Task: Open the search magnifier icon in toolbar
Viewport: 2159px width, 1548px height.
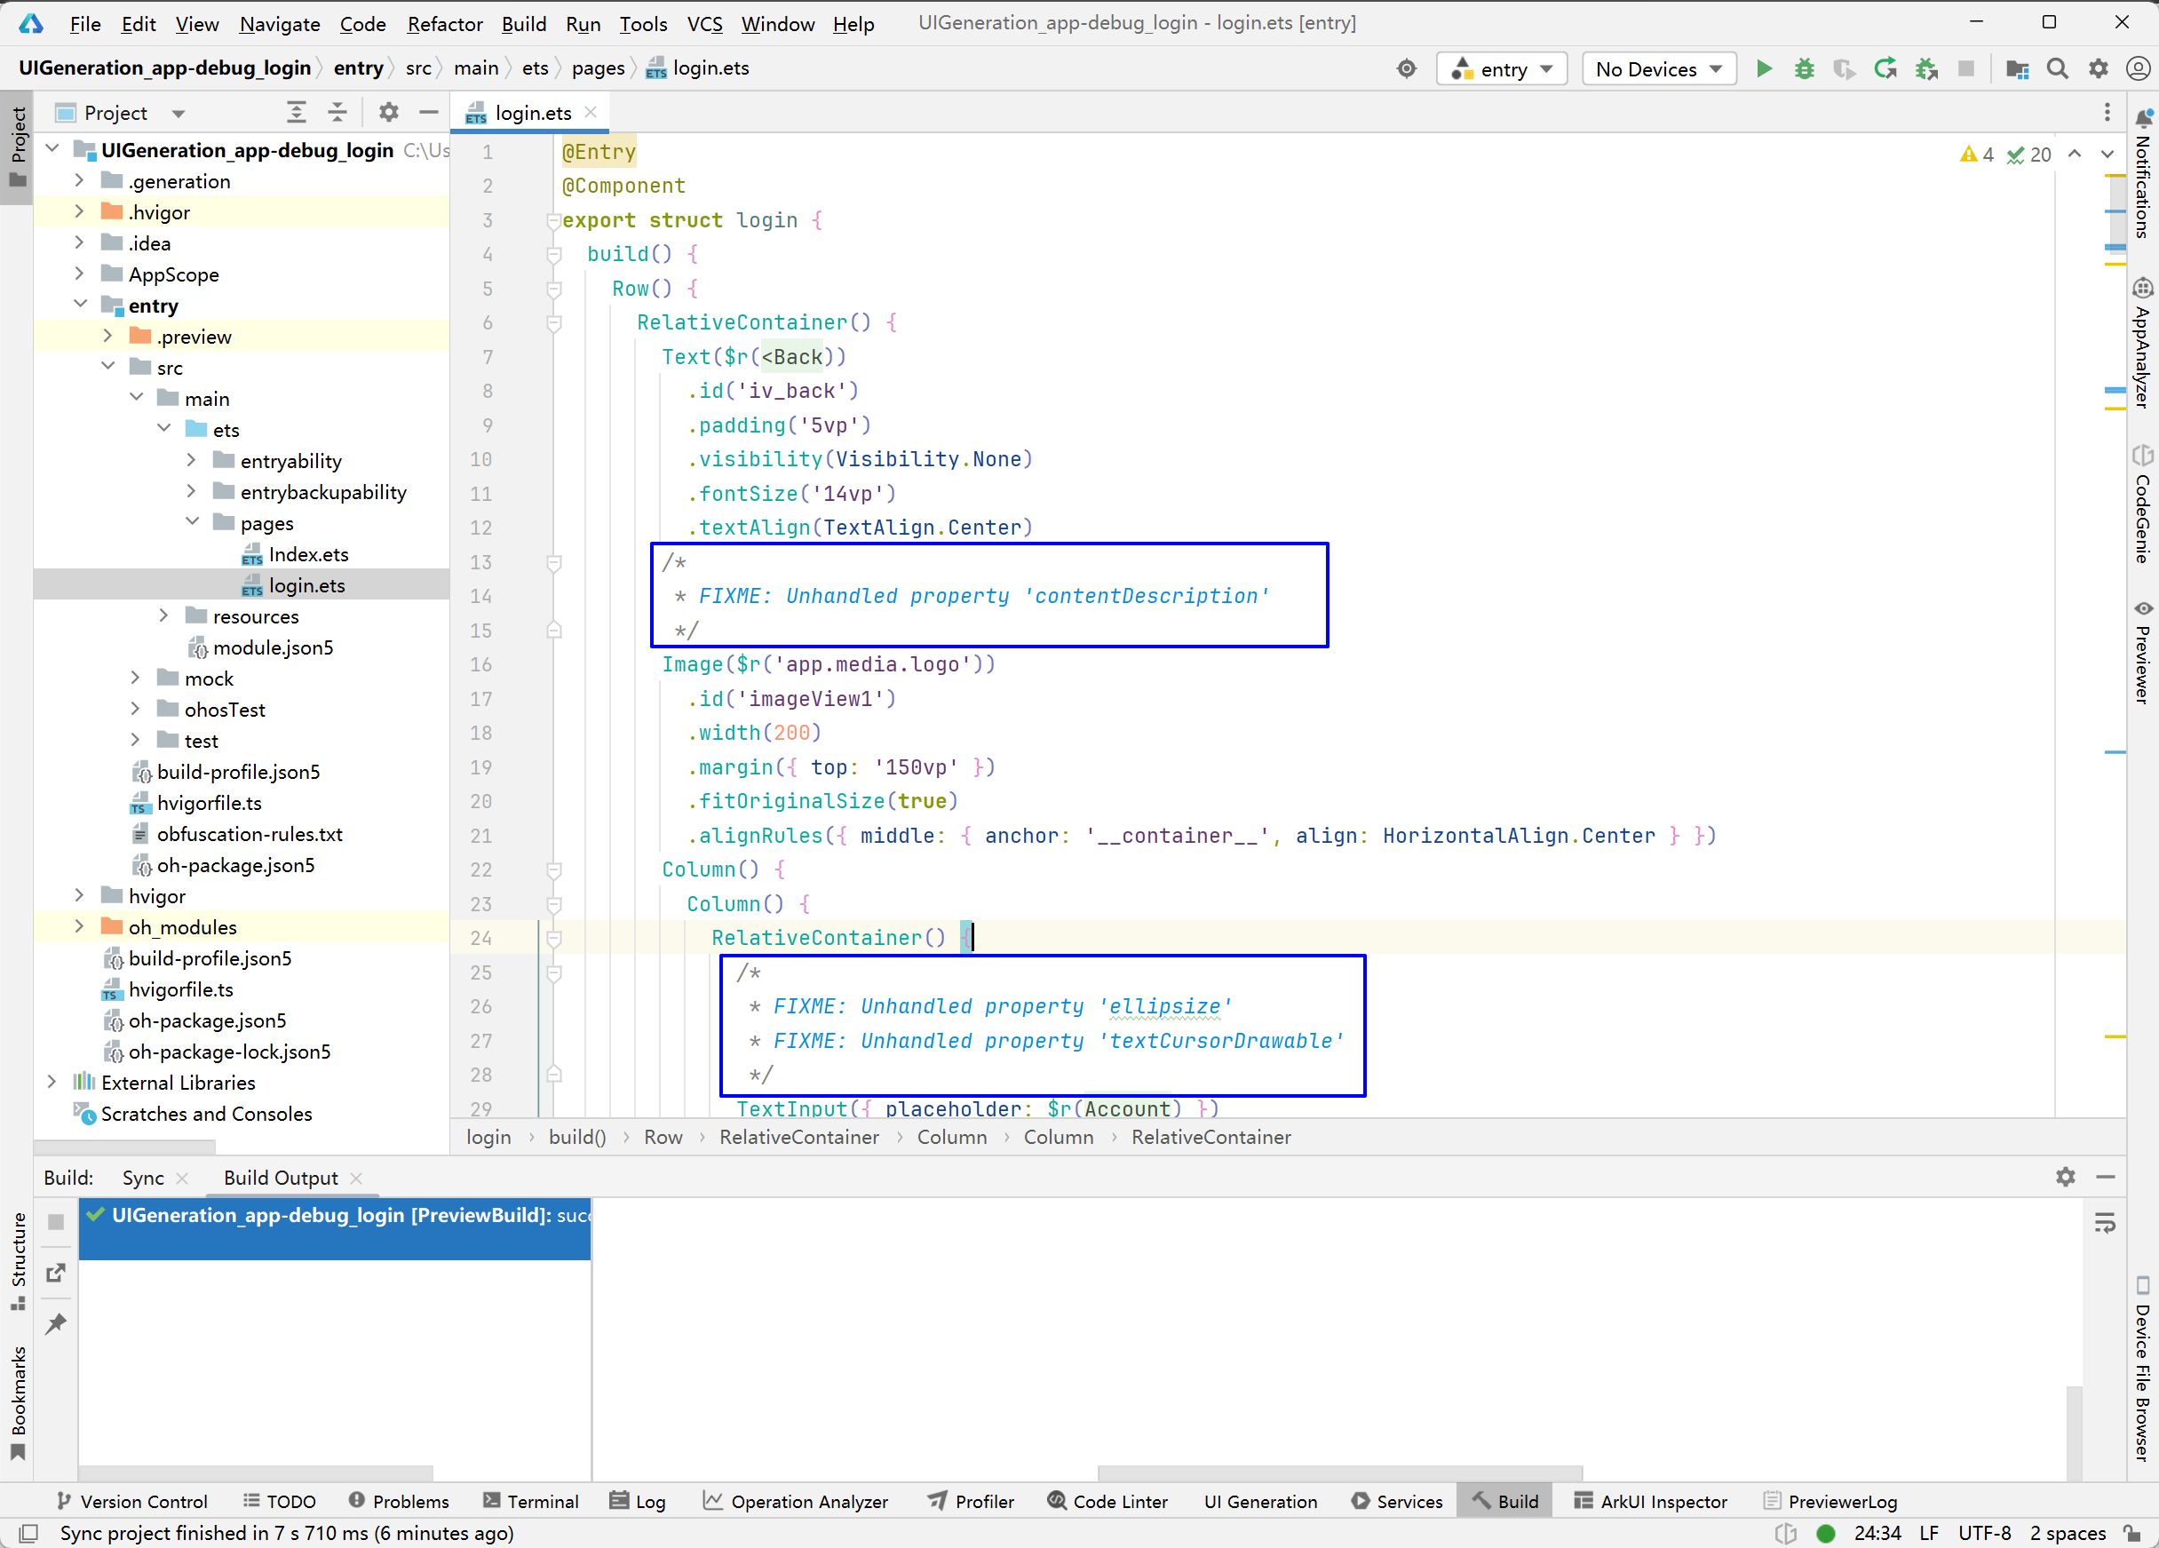Action: pos(2057,68)
